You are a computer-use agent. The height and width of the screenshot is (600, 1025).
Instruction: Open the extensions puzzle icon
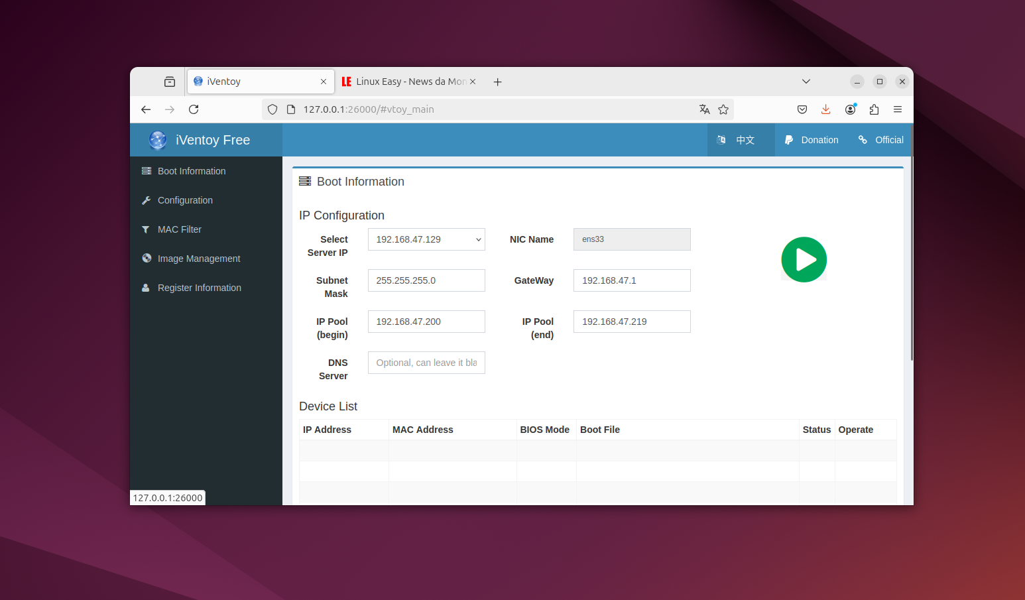coord(874,109)
